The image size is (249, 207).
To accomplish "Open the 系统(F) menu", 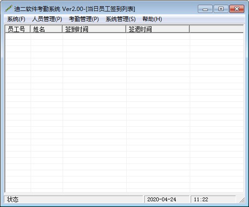I will point(16,19).
